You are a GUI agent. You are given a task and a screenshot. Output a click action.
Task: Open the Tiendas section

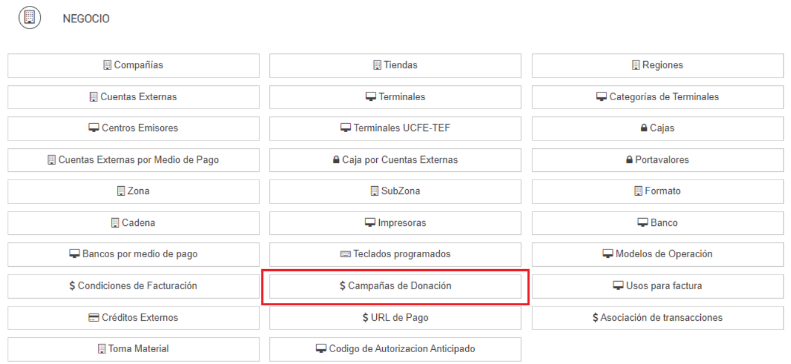click(x=395, y=65)
